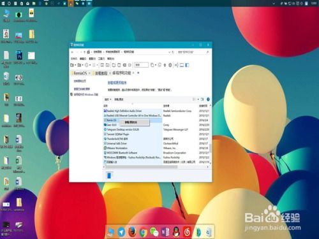
Task: Open the Organize dropdown above the list
Action: pos(108,99)
